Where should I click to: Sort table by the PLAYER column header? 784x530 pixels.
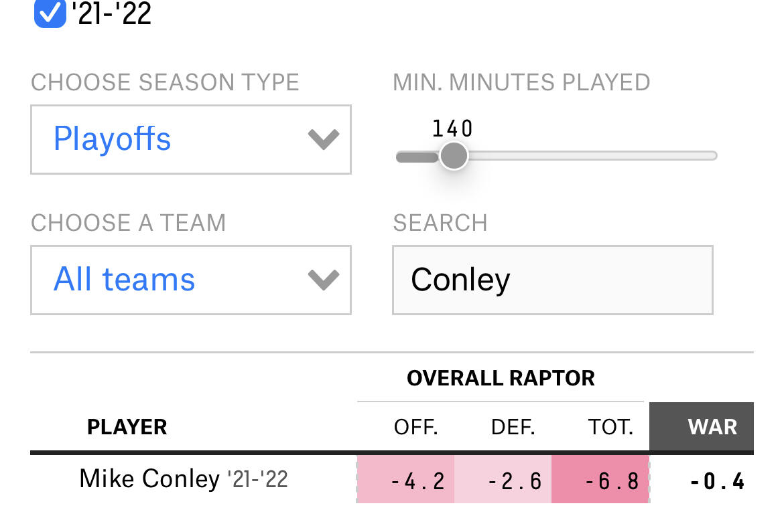[127, 427]
